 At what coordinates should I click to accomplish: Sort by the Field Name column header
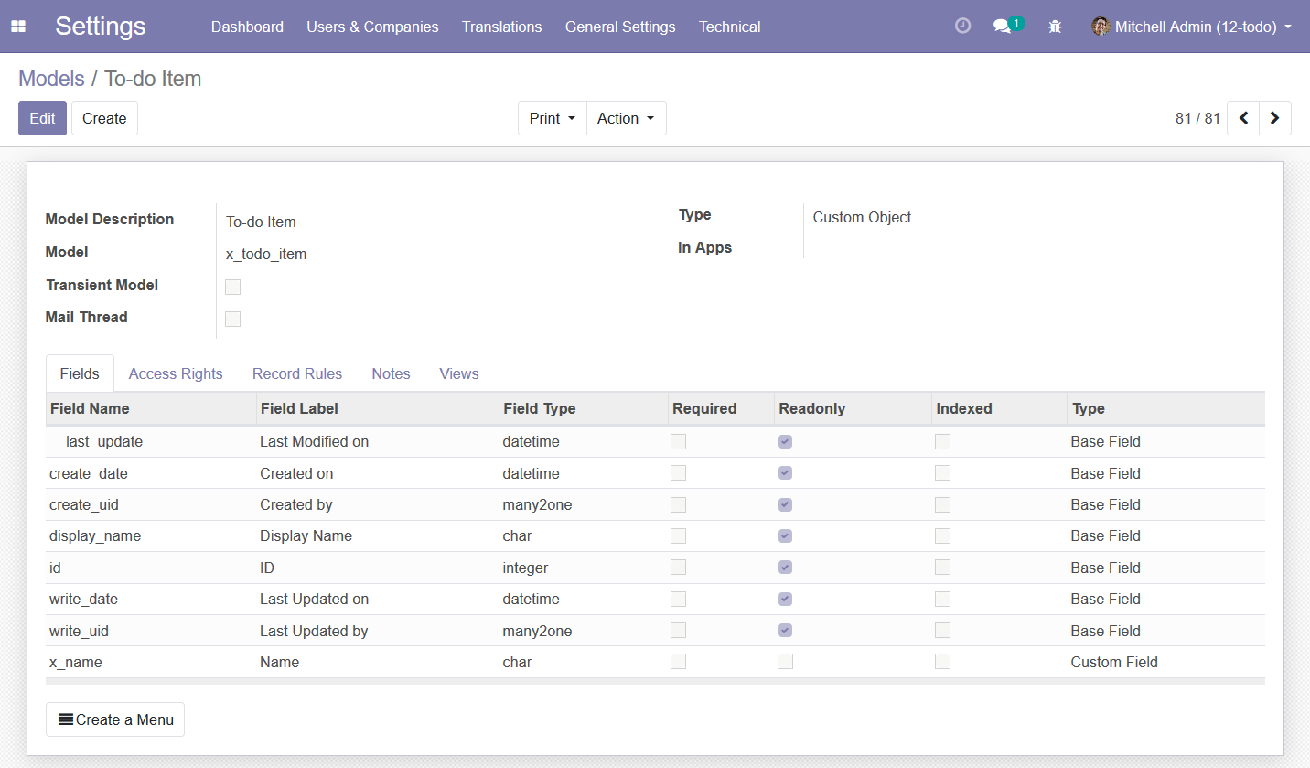(x=151, y=408)
